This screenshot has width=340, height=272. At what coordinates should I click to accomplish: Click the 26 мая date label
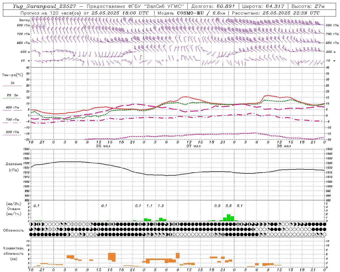[x=103, y=146]
